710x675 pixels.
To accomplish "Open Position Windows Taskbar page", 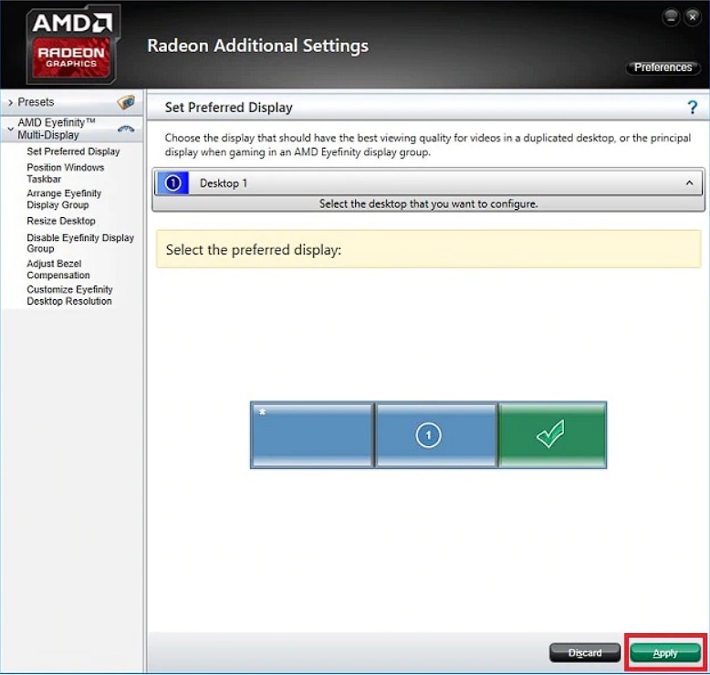I will tap(65, 173).
